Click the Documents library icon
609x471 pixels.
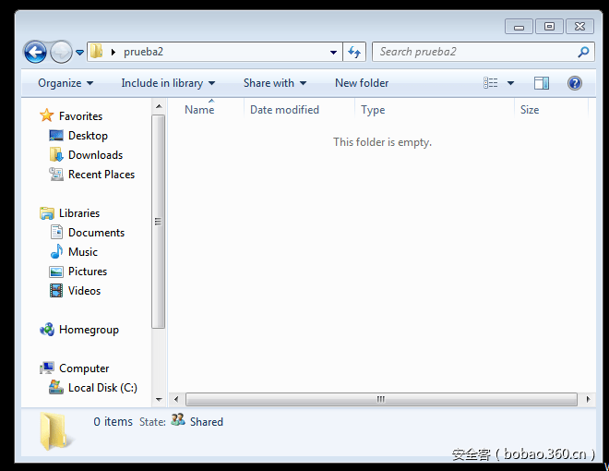[x=56, y=232]
